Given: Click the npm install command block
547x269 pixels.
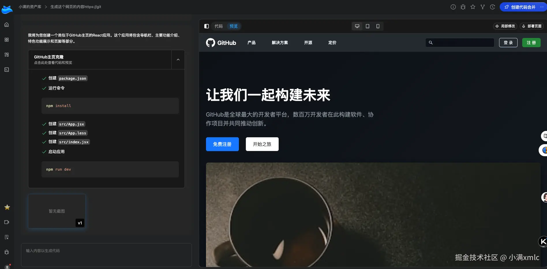Looking at the screenshot, I should pyautogui.click(x=110, y=106).
